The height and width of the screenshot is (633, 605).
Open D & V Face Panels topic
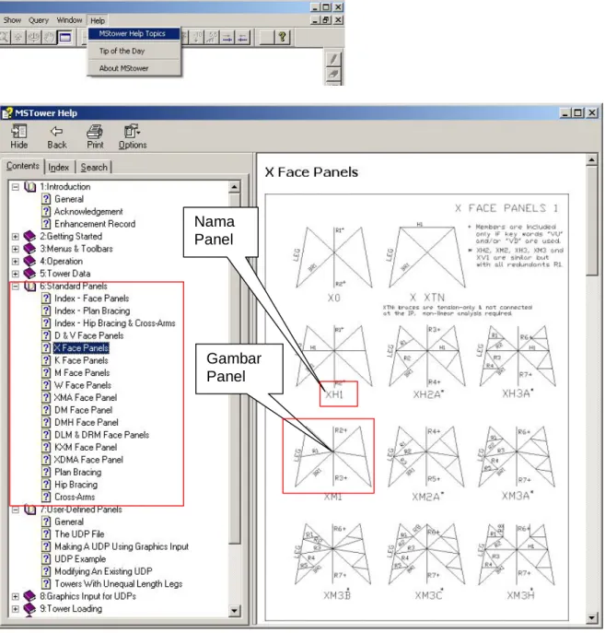tap(89, 336)
